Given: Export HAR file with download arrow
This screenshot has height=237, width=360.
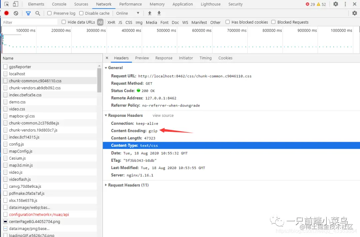Looking at the screenshot, I should (159, 13).
